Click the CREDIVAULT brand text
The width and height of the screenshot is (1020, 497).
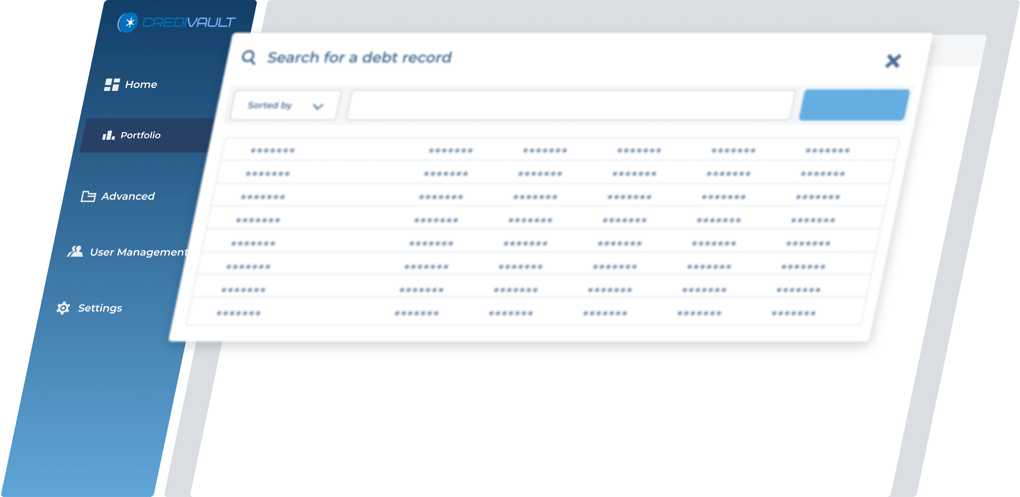(x=189, y=23)
